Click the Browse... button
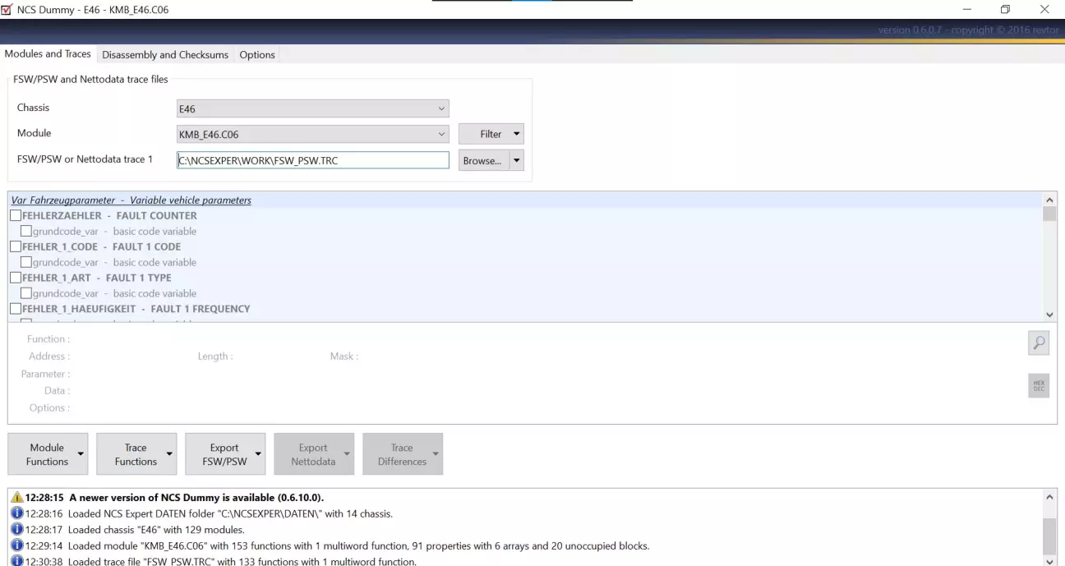This screenshot has width=1065, height=566. pyautogui.click(x=483, y=160)
